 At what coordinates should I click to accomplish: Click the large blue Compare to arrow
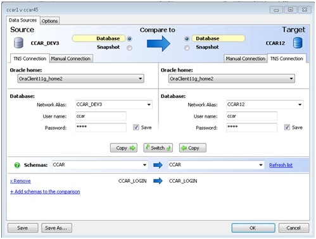(x=158, y=44)
